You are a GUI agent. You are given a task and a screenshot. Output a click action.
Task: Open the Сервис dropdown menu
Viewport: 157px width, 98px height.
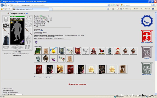tap(148, 9)
